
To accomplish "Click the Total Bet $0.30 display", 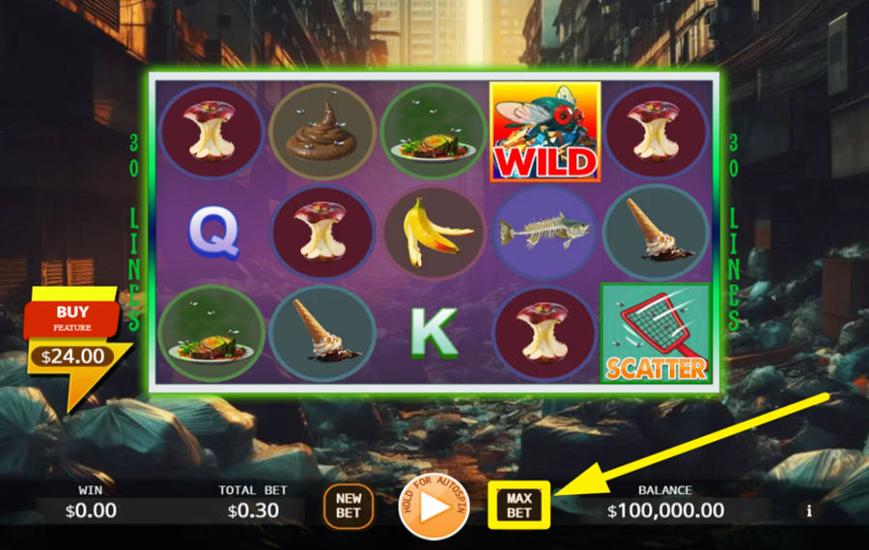I will click(x=253, y=503).
